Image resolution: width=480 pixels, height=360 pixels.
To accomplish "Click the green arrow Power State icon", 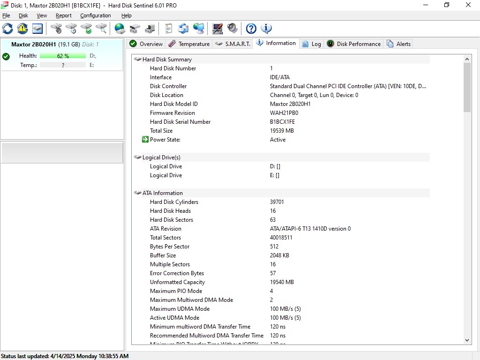I will click(145, 140).
